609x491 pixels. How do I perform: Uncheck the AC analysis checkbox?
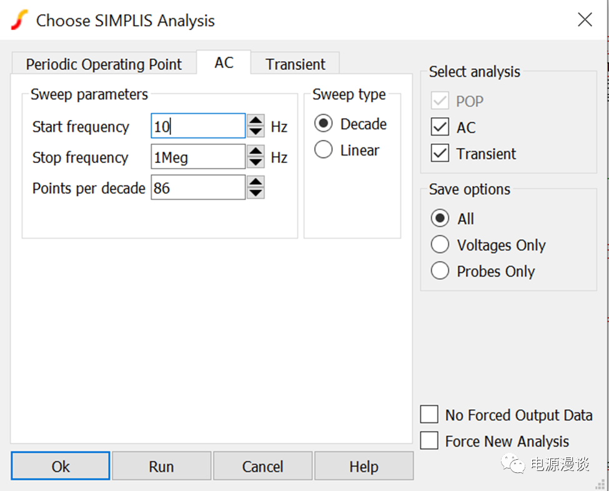440,127
